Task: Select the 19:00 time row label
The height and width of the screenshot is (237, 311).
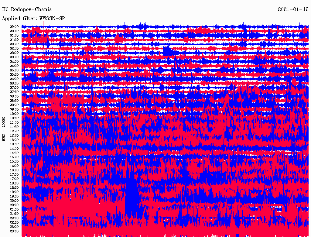Action: (x=14, y=192)
